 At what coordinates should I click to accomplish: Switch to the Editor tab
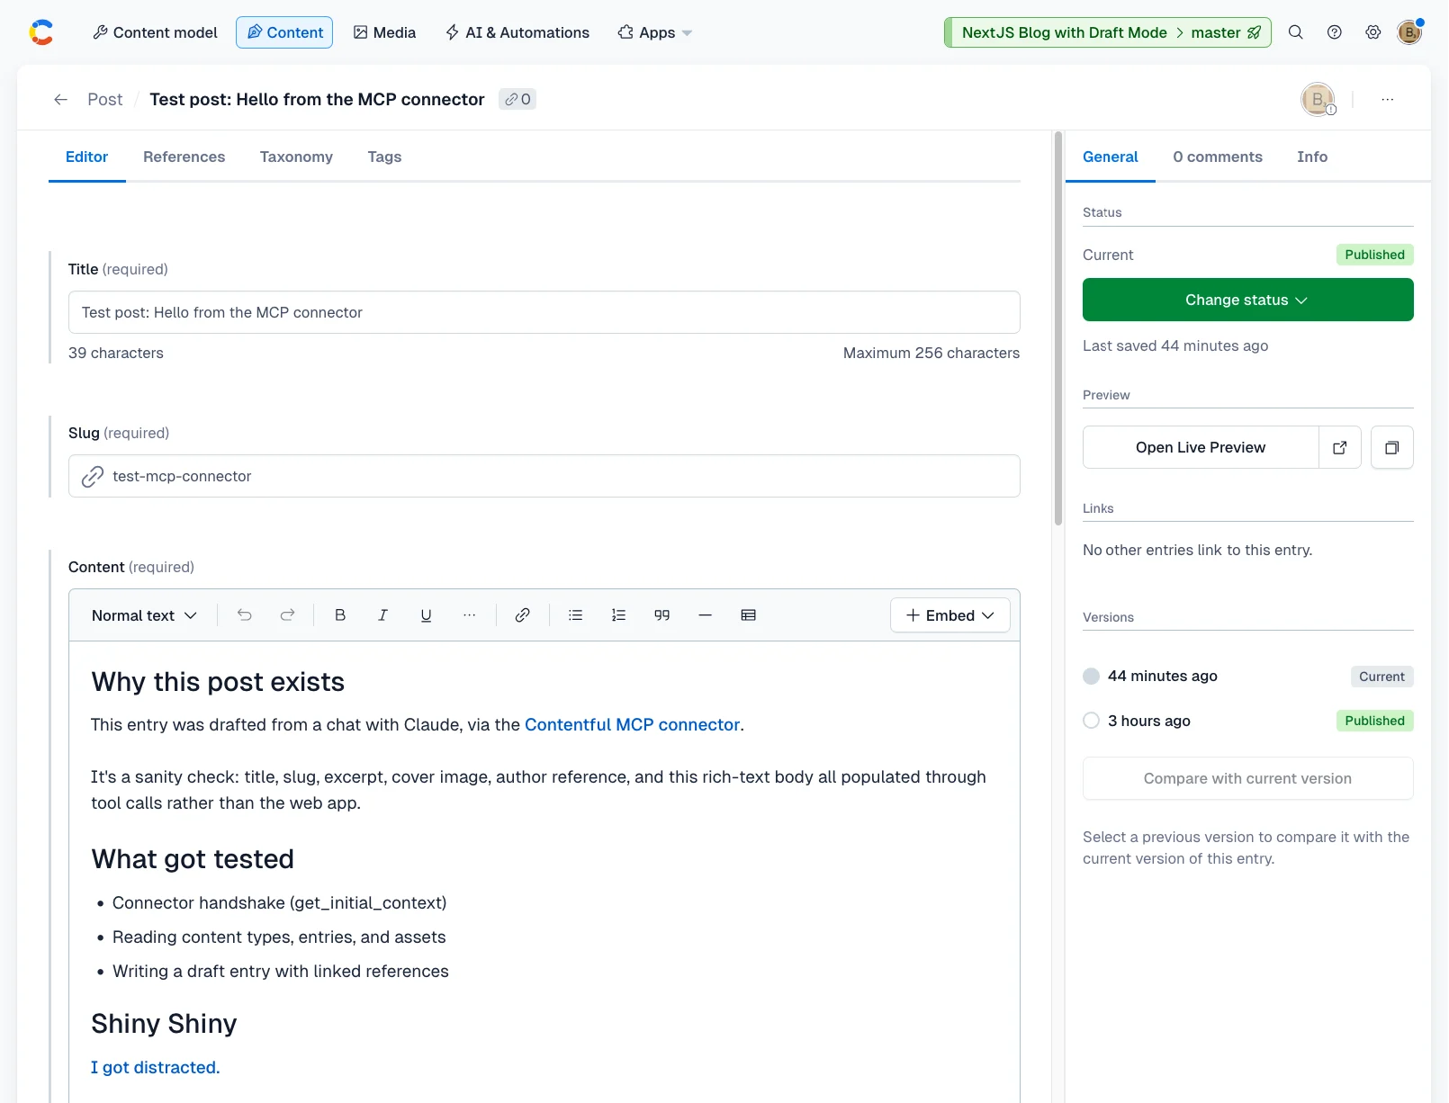coord(86,157)
